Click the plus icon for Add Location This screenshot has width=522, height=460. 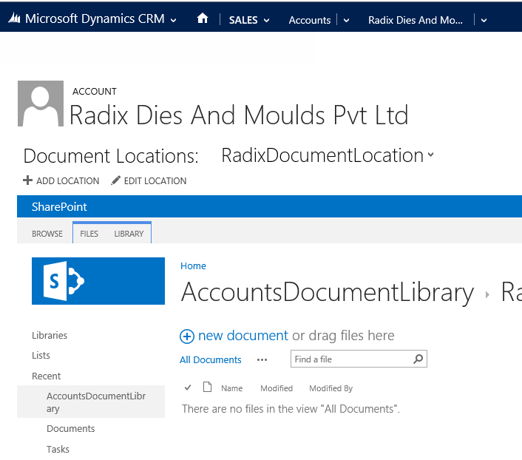[27, 180]
